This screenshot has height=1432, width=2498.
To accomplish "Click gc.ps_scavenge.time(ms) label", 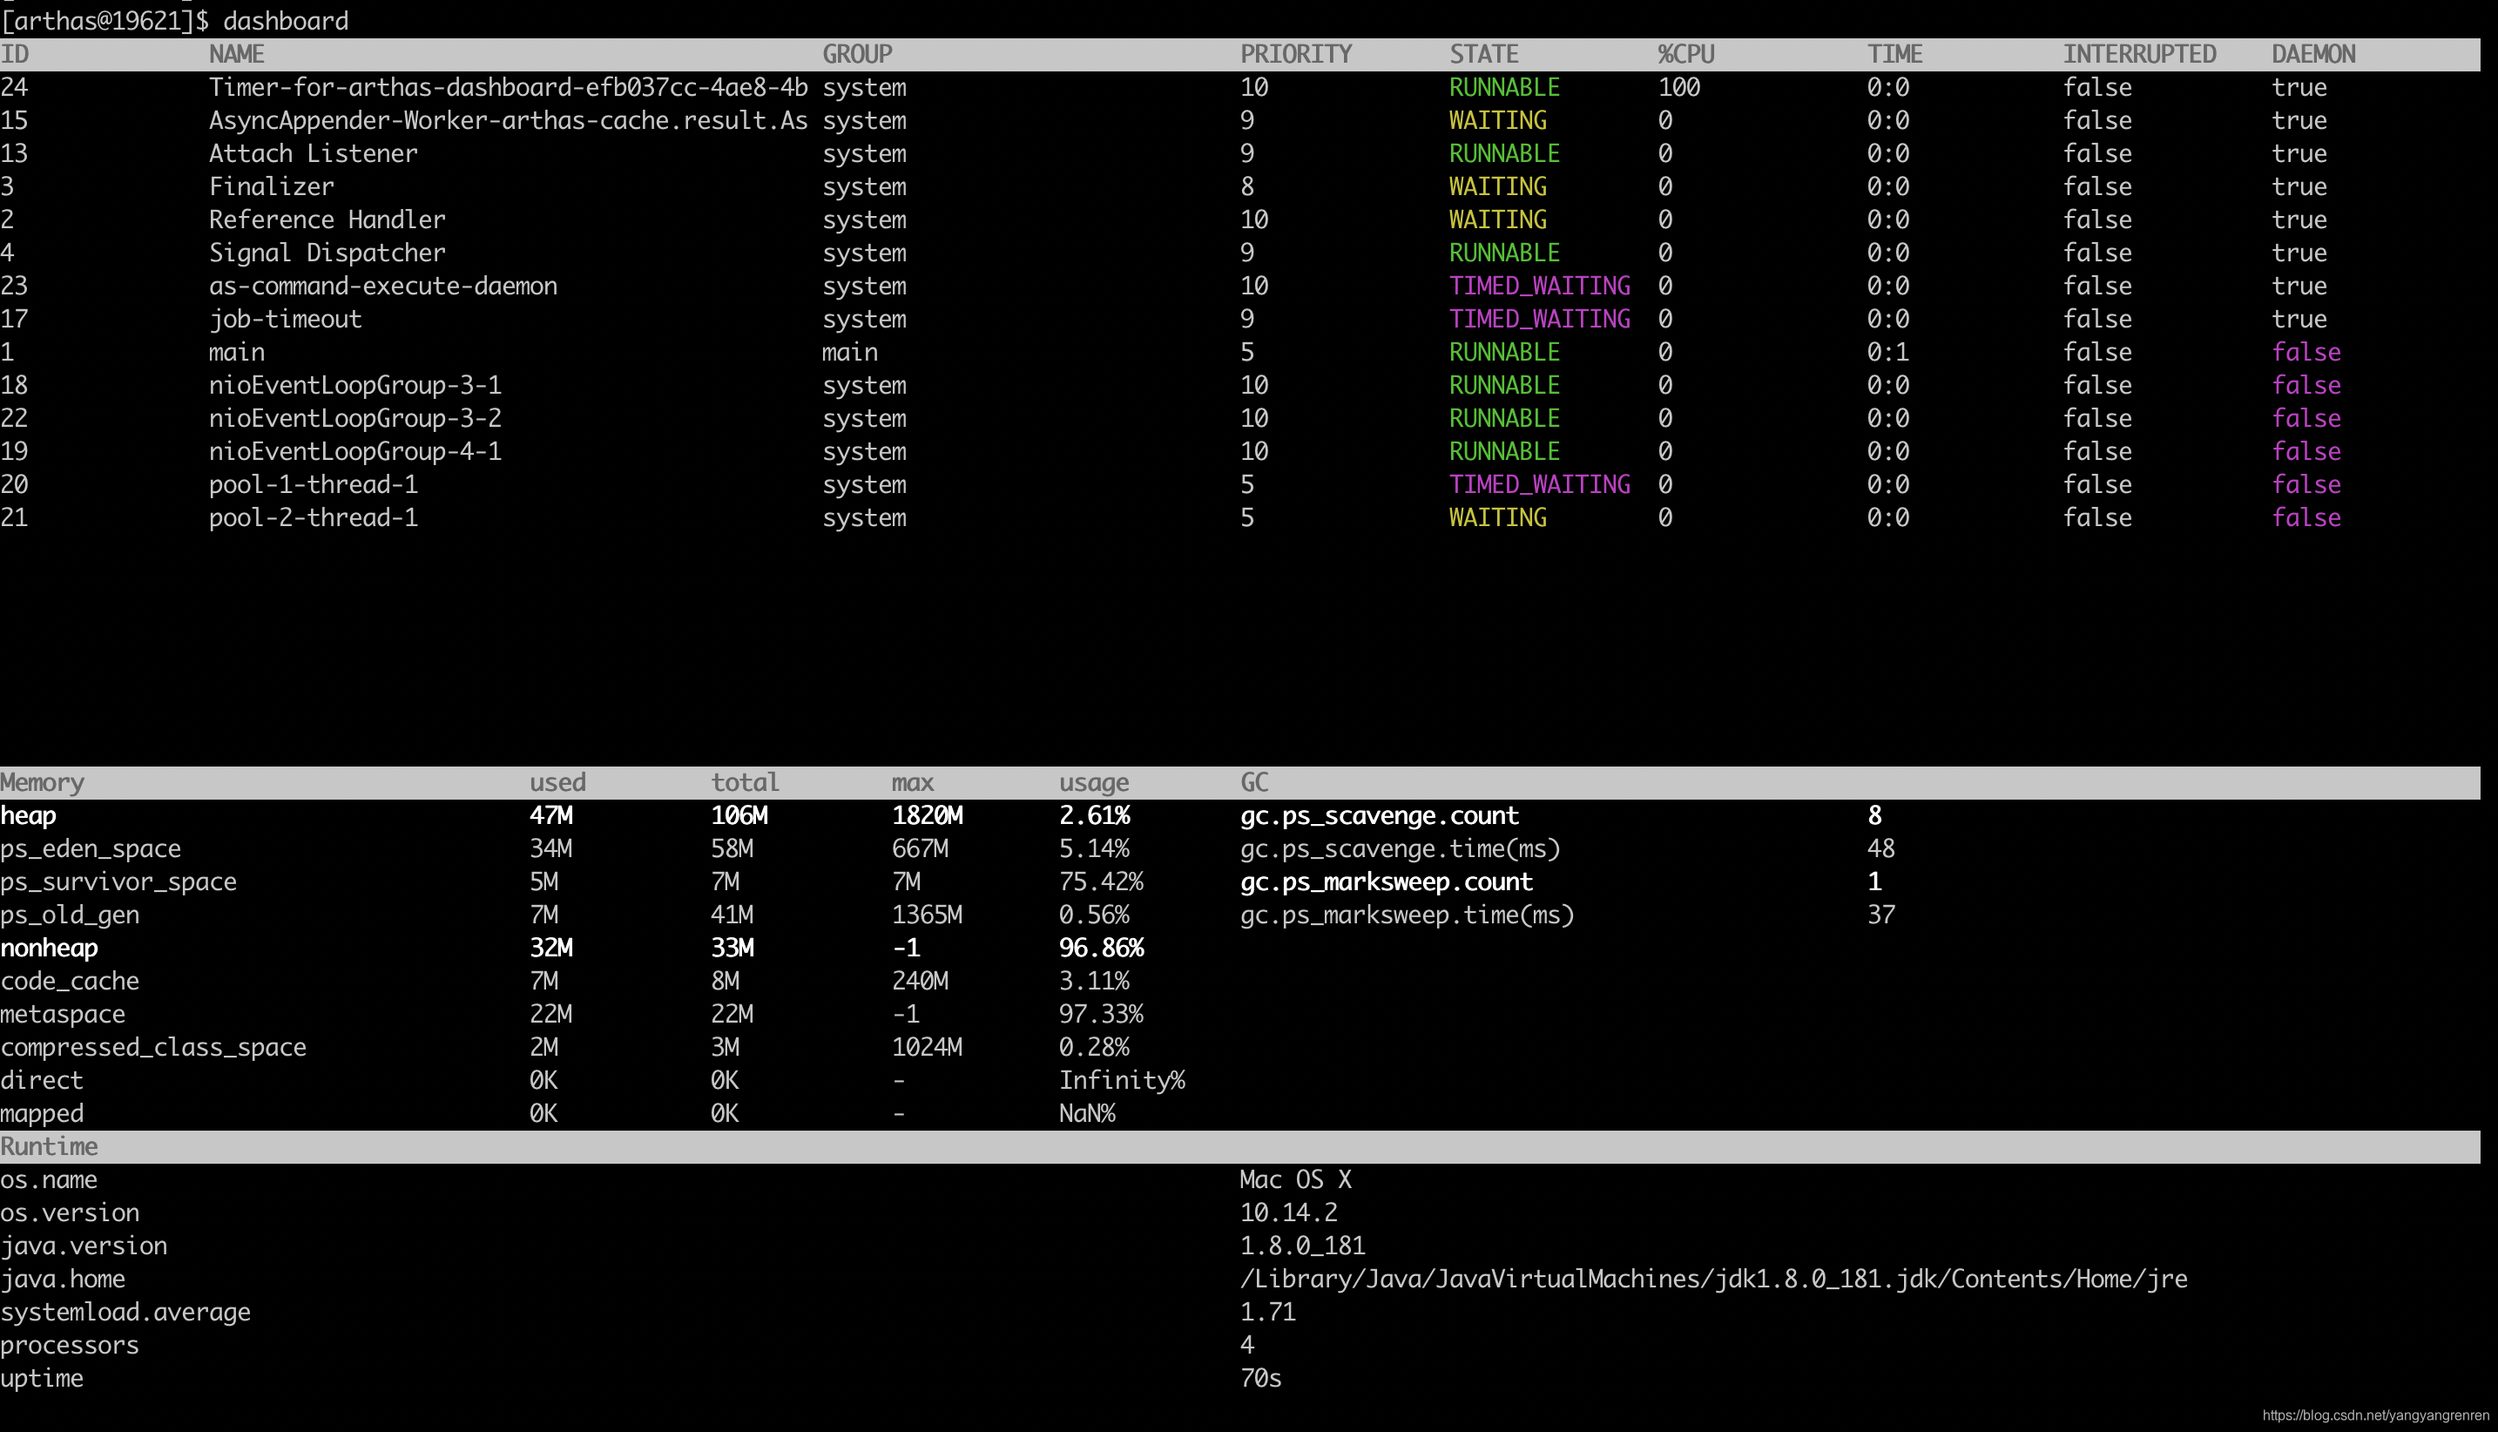I will pos(1400,848).
